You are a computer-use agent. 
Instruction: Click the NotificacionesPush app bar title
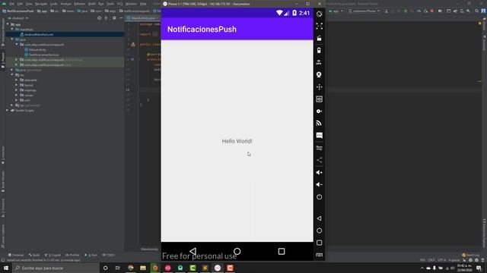point(202,29)
